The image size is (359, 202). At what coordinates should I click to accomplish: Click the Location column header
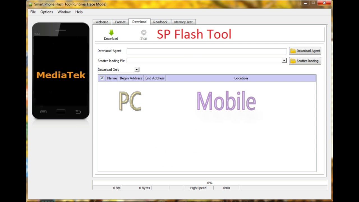[x=241, y=78]
